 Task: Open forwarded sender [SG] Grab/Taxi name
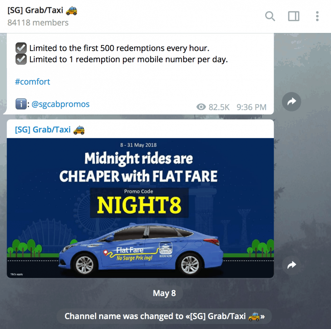coord(43,130)
